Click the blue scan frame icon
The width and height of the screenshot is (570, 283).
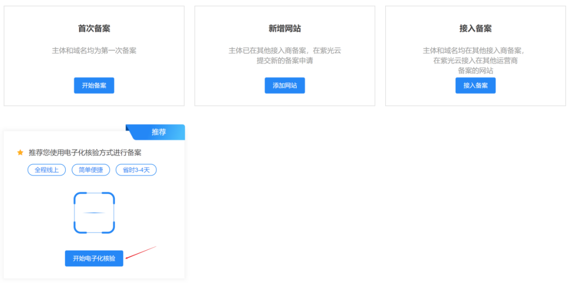pos(94,213)
